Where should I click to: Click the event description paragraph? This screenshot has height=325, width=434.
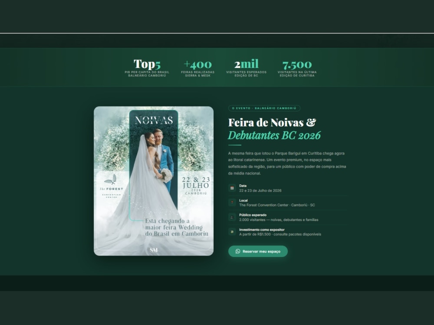[287, 163]
